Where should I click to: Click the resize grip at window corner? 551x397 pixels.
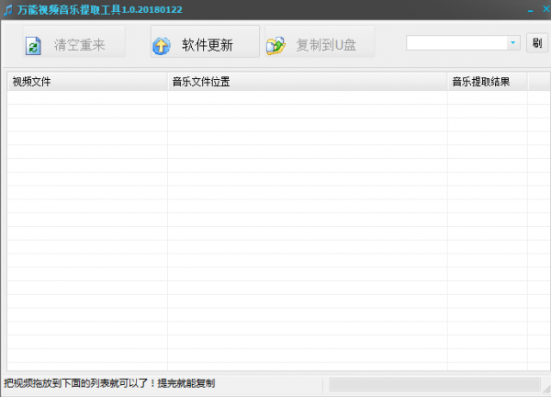[546, 390]
